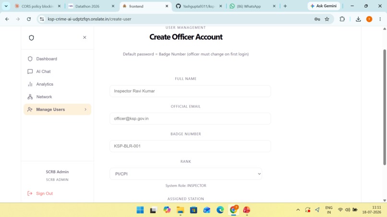Viewport: 387px width, 217px height.
Task: Launch Copilot from the taskbar
Action: pyautogui.click(x=167, y=210)
